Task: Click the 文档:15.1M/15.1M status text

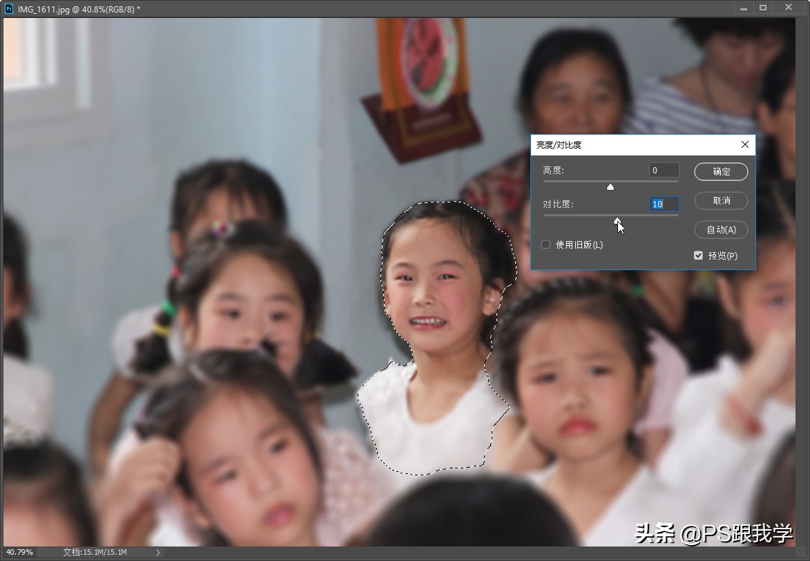Action: (95, 552)
